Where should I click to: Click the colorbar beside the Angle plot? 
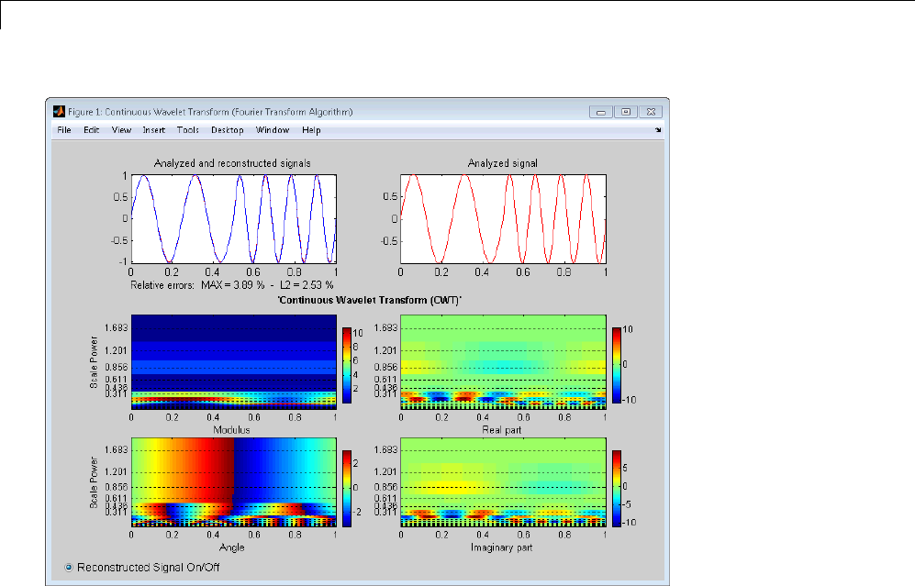click(347, 488)
